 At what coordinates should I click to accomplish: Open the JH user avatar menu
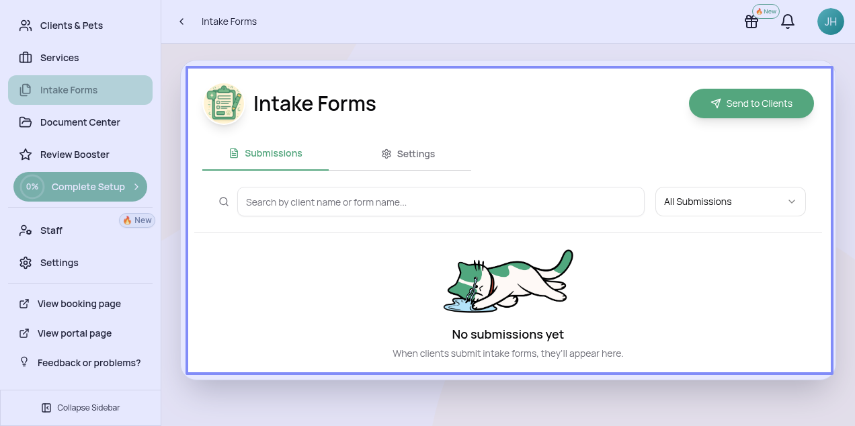pos(830,22)
